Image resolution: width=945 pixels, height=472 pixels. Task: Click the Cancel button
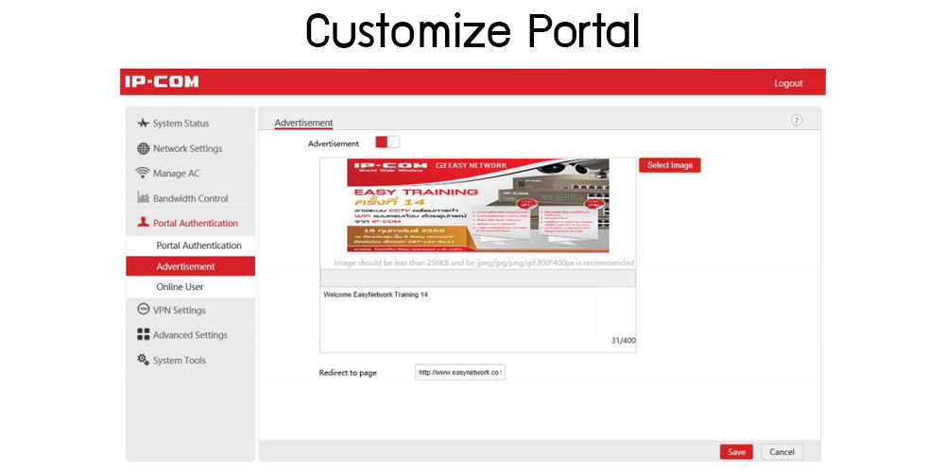click(782, 452)
